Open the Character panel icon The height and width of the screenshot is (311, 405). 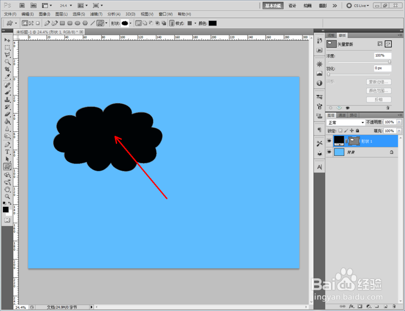pyautogui.click(x=320, y=167)
